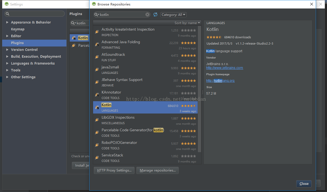Click Settings plugins search magnifier icon
327x192 pixels.
click(x=73, y=23)
